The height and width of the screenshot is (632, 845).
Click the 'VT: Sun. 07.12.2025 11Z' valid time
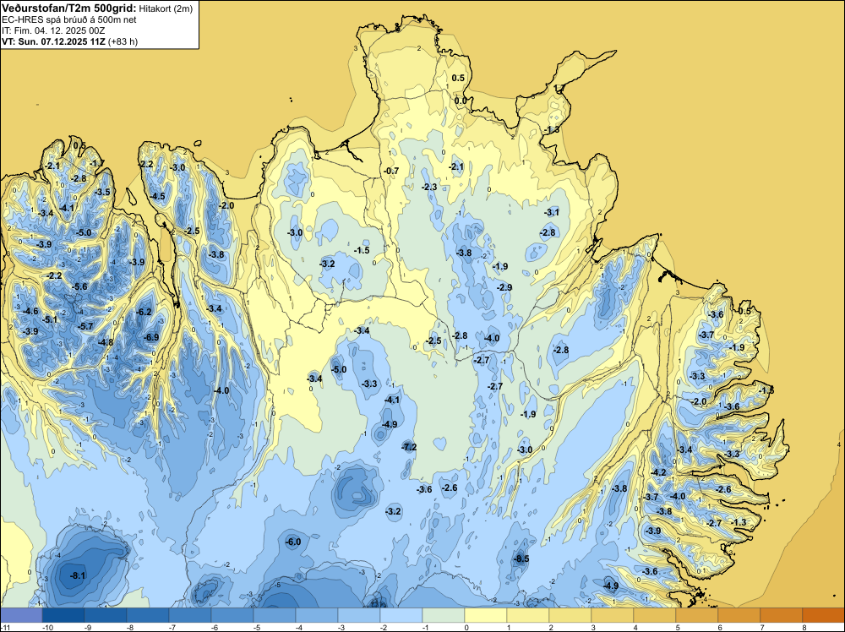coord(54,41)
